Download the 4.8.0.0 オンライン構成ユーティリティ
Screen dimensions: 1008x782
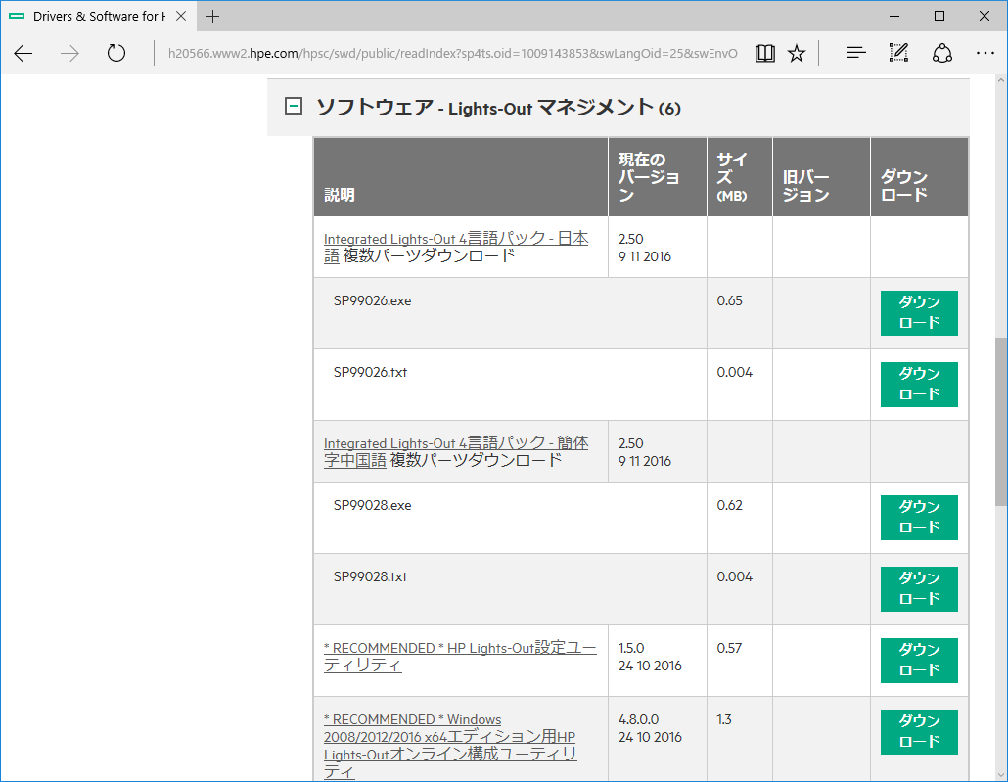tap(919, 731)
